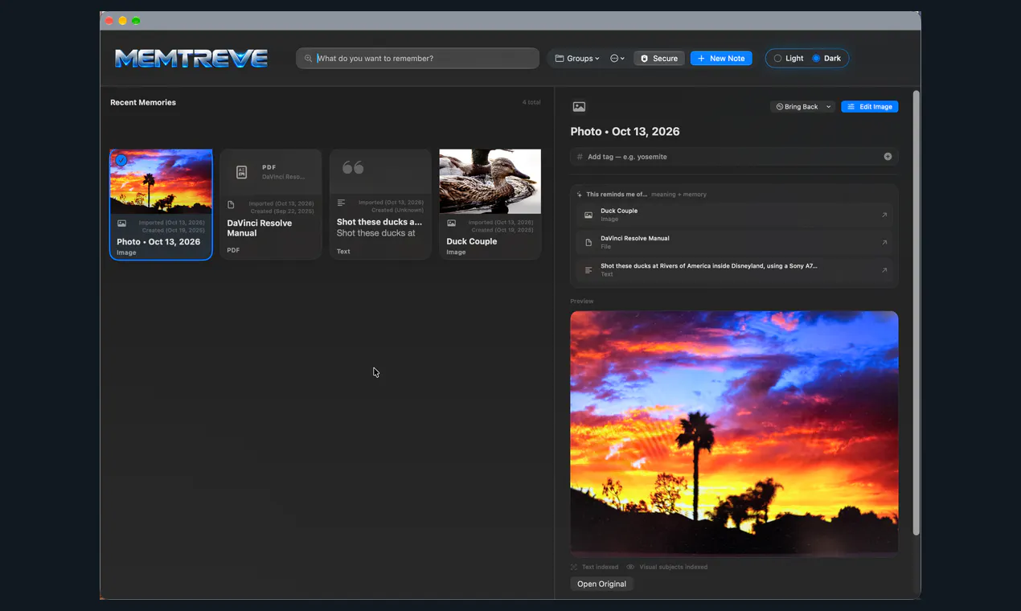
Task: Click the "meaning + memory" label
Action: coord(679,195)
